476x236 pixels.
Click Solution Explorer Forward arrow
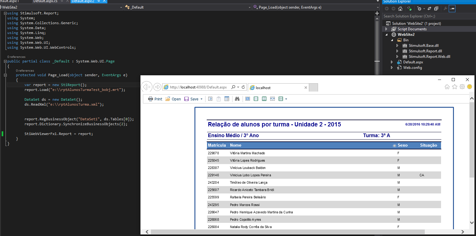tap(393, 9)
